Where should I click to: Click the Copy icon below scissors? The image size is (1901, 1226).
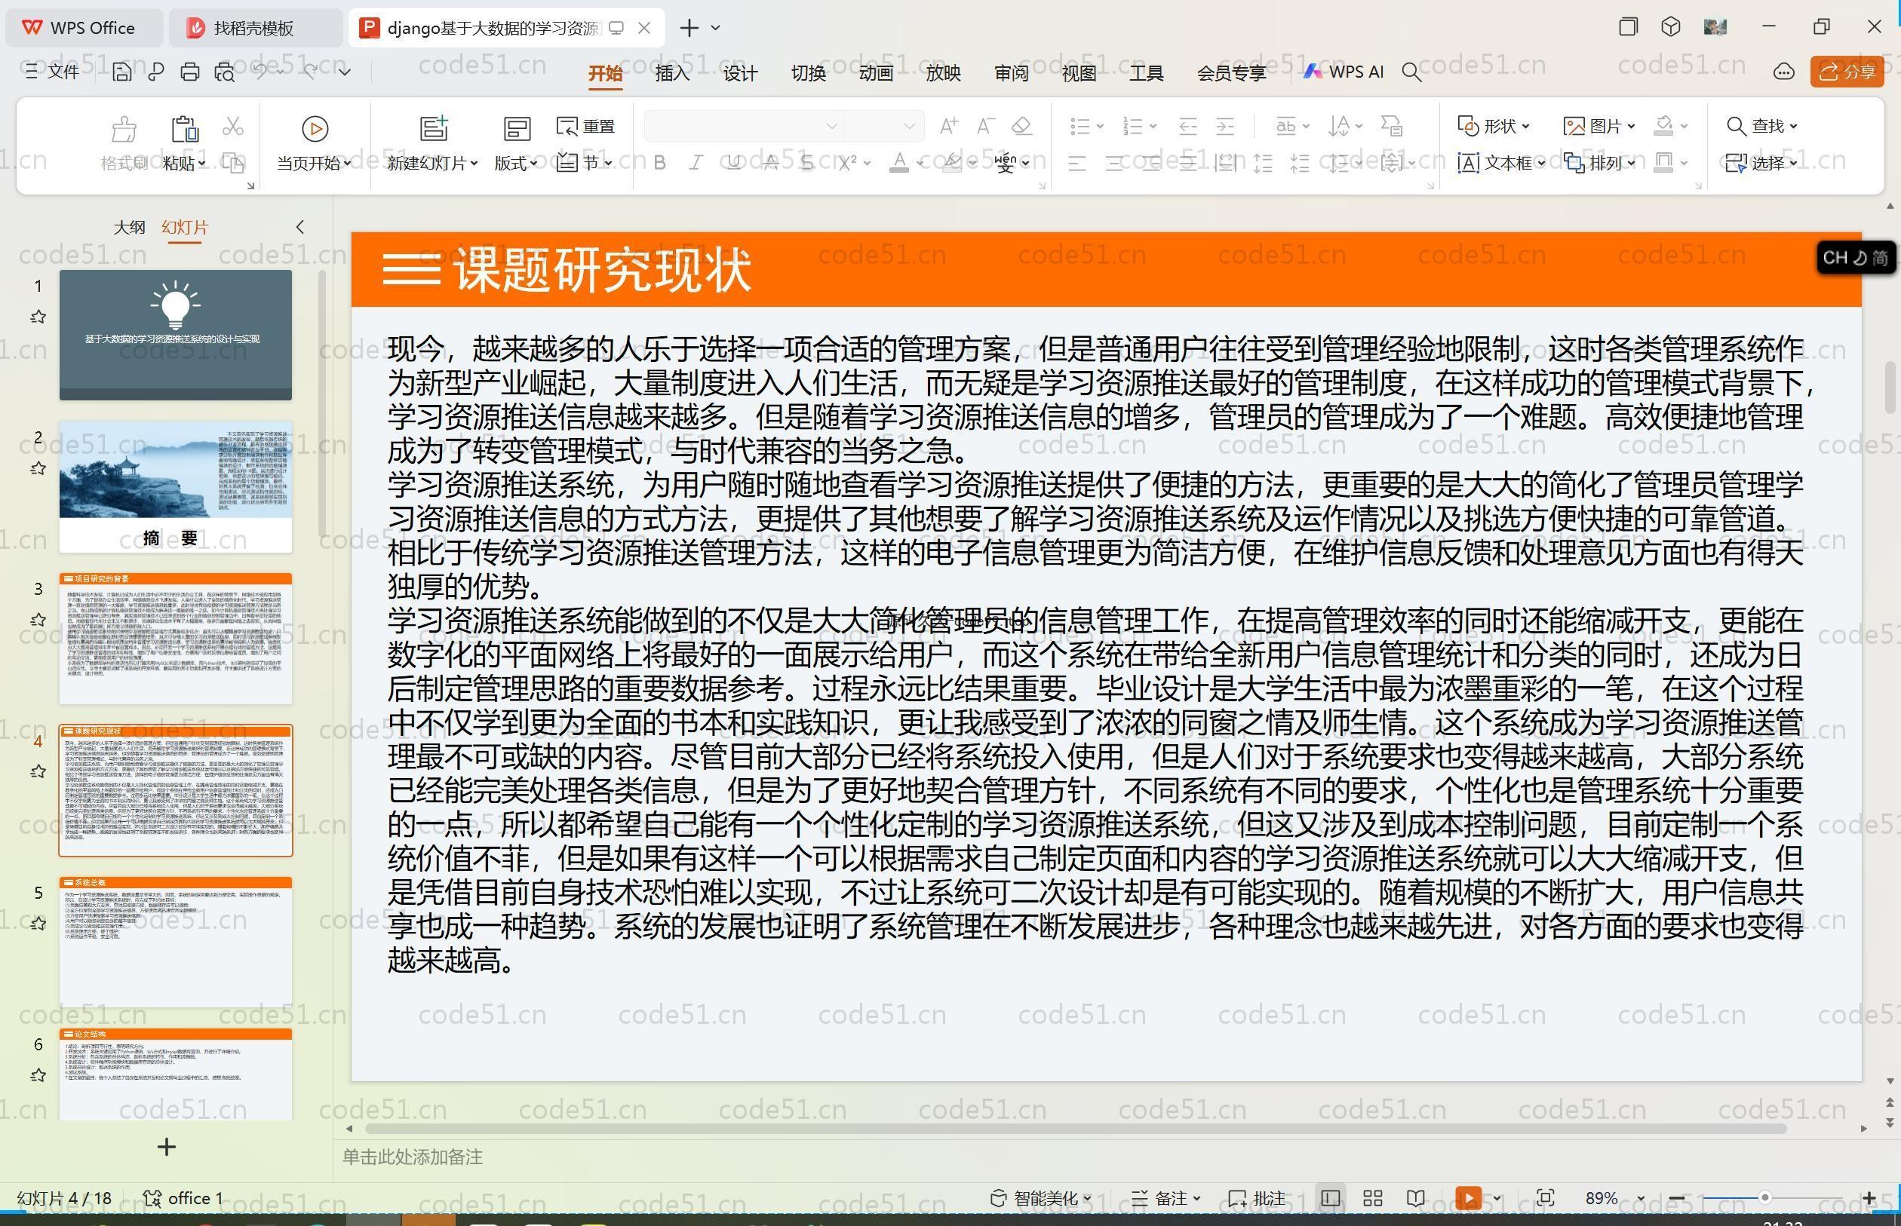point(232,163)
